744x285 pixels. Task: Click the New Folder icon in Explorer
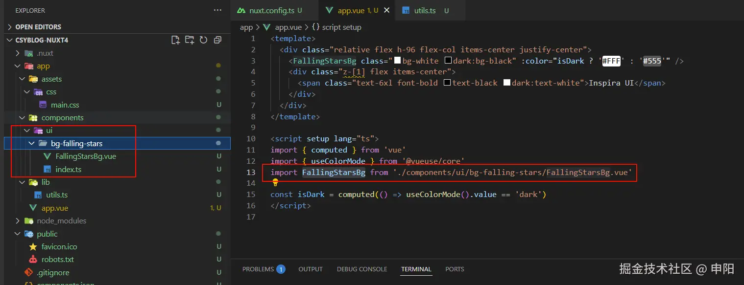[x=190, y=40]
